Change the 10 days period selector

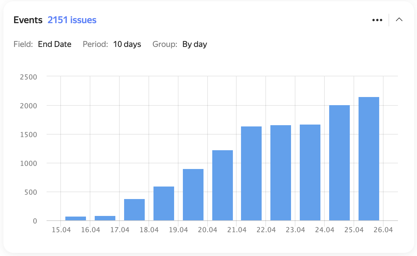pyautogui.click(x=127, y=44)
